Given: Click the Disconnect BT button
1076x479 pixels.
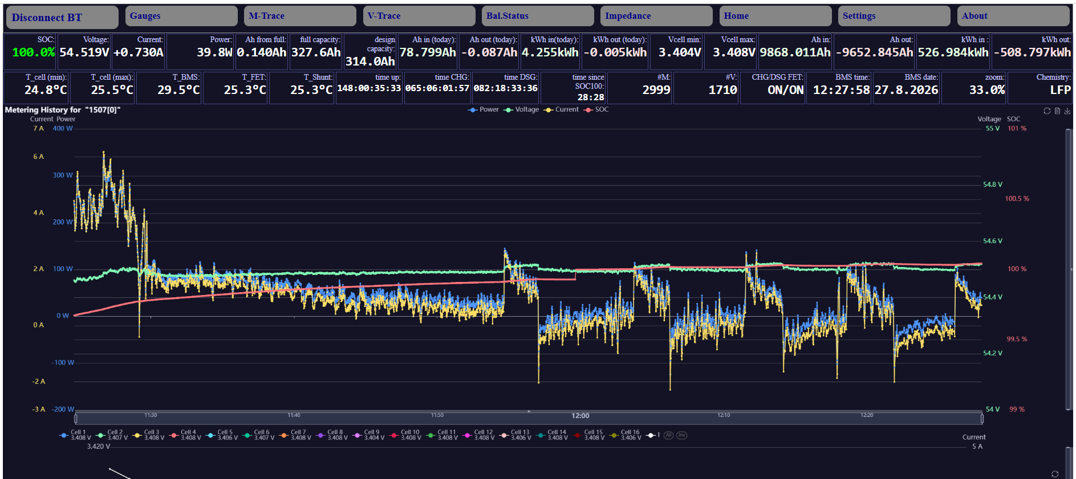Looking at the screenshot, I should pyautogui.click(x=62, y=17).
